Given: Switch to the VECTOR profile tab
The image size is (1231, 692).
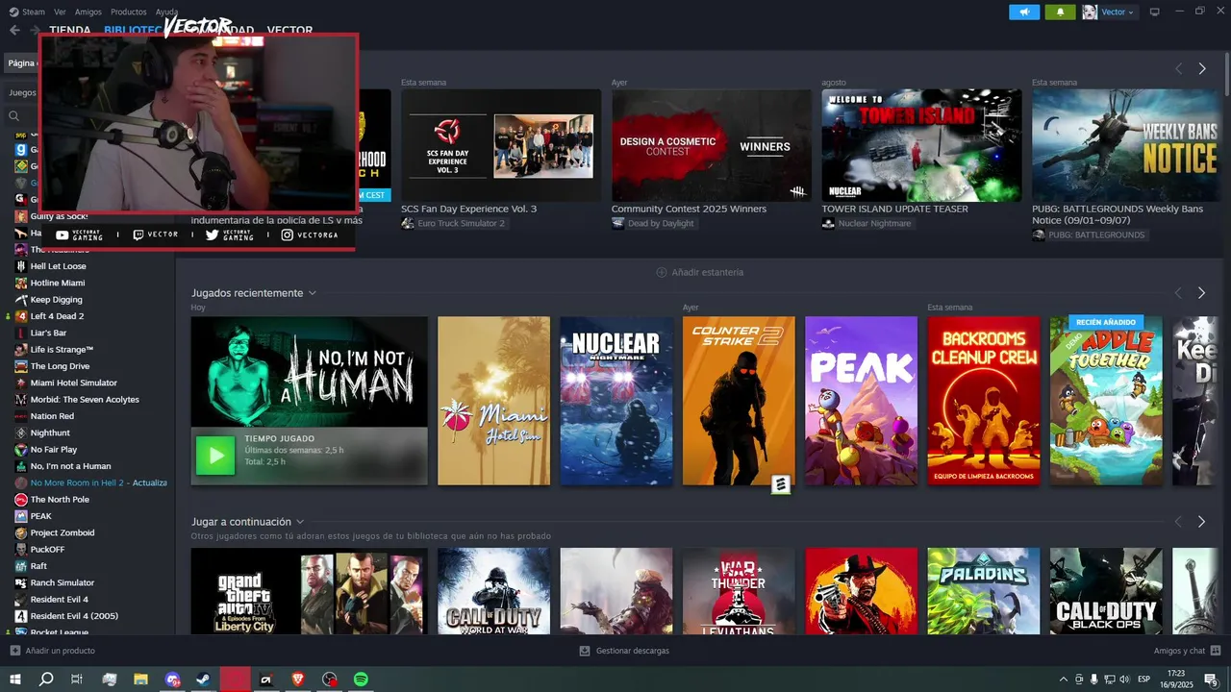Looking at the screenshot, I should (289, 30).
